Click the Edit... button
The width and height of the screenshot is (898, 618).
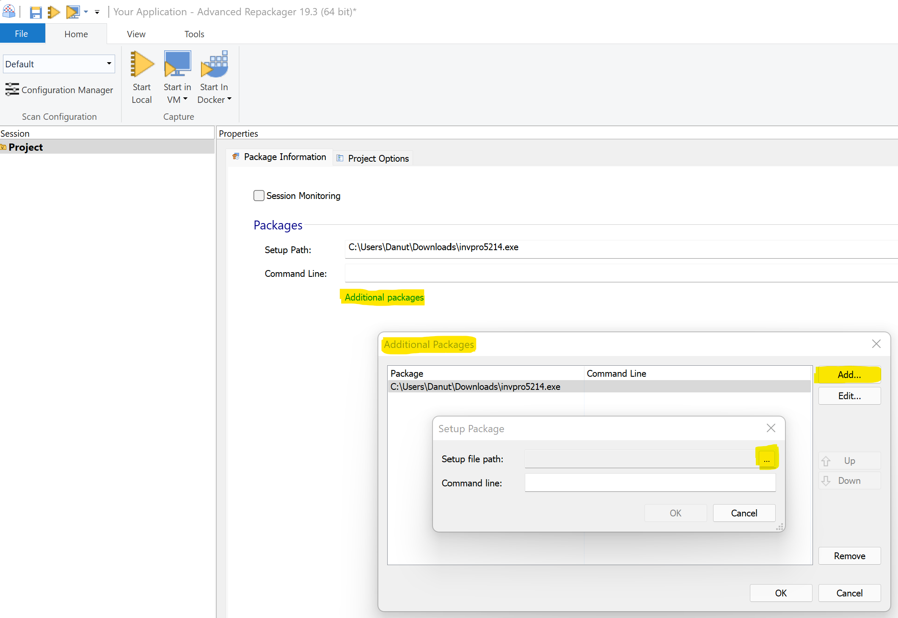[849, 396]
